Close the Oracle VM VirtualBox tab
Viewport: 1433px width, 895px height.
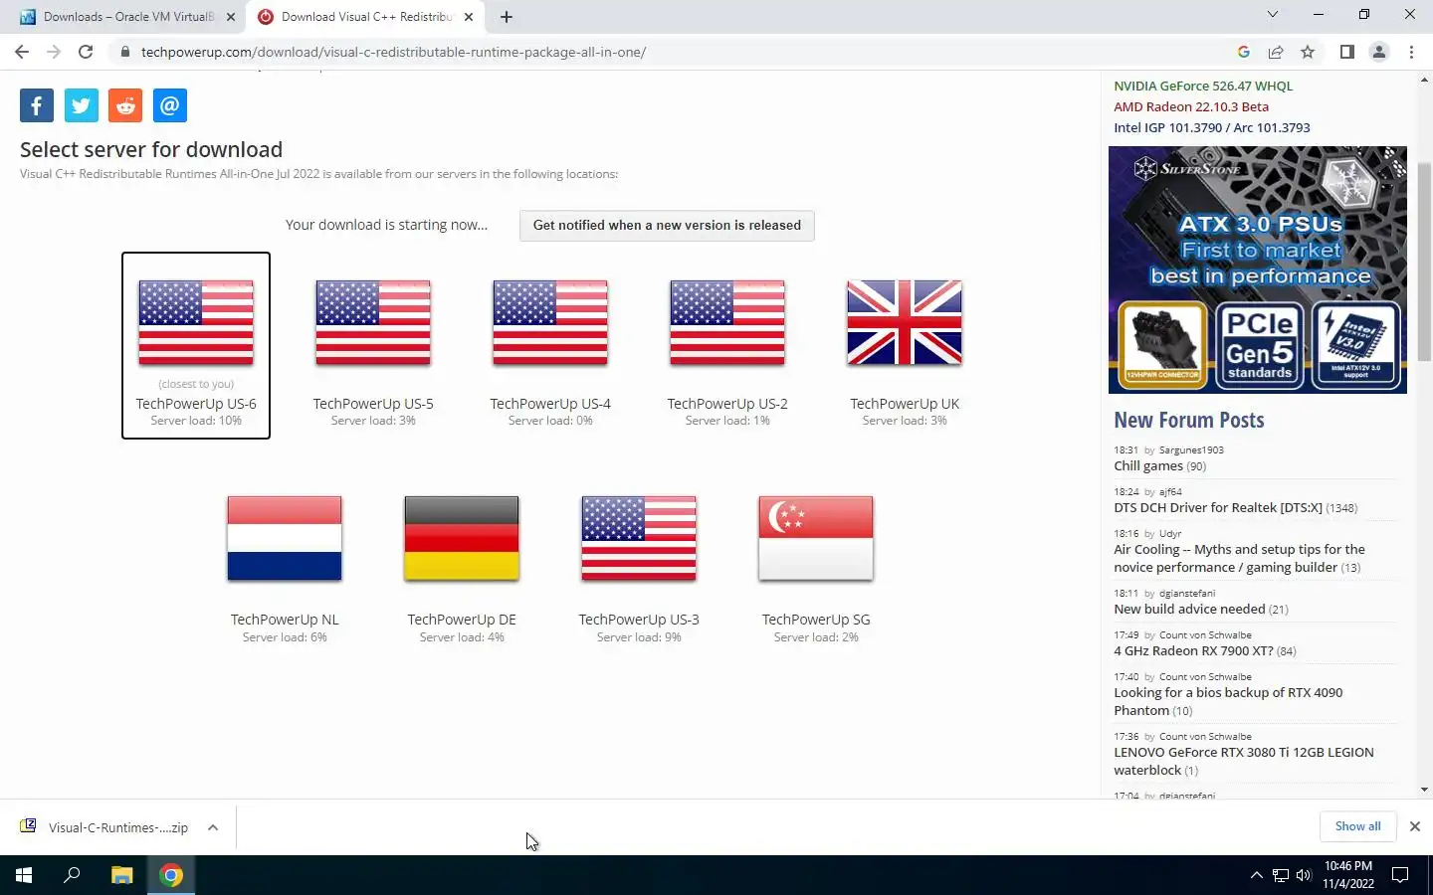[231, 17]
